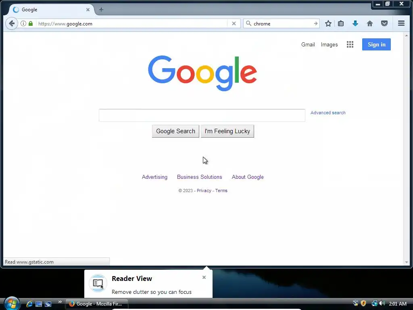
Task: Close the Google tab
Action: point(88,10)
